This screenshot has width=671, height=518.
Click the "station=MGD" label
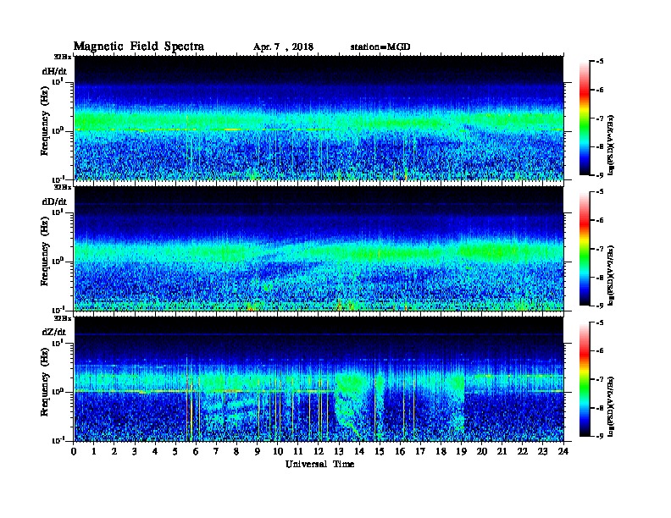point(380,47)
